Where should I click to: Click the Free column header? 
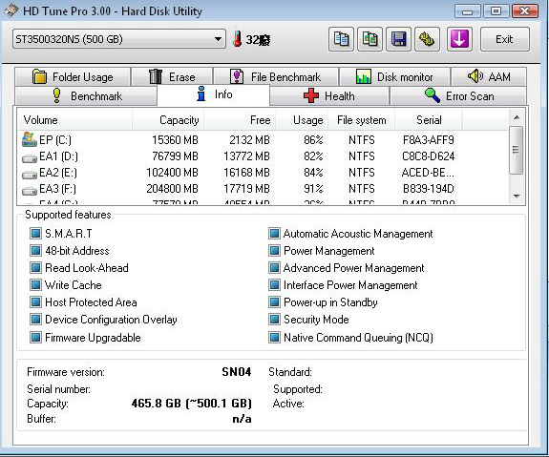pyautogui.click(x=240, y=120)
